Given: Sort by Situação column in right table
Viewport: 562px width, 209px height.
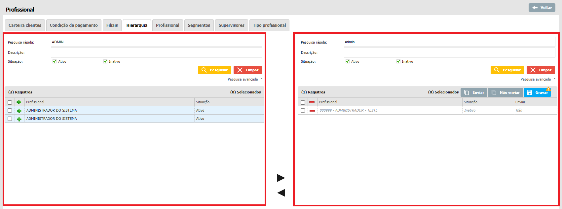Looking at the screenshot, I should click(x=488, y=102).
